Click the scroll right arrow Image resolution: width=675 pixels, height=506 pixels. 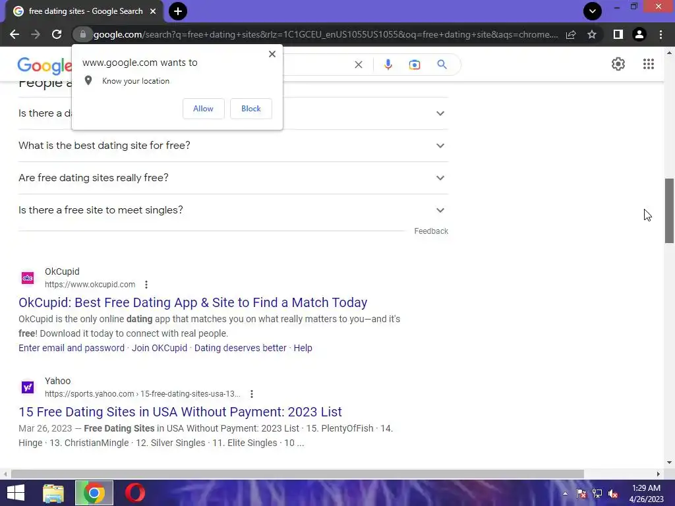(659, 474)
